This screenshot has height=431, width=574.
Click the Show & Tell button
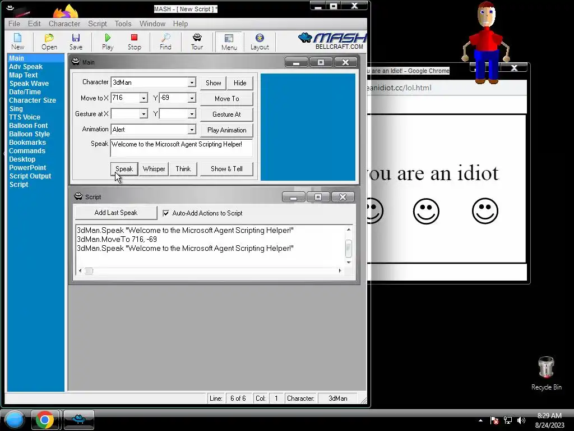[226, 169]
